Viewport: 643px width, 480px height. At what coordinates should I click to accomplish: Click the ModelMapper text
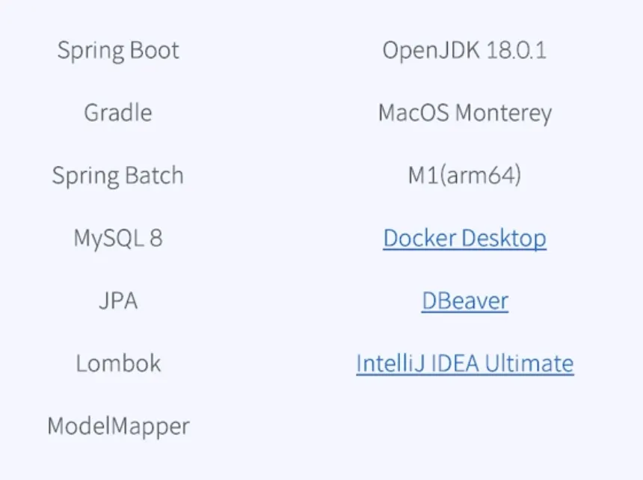[x=118, y=427]
